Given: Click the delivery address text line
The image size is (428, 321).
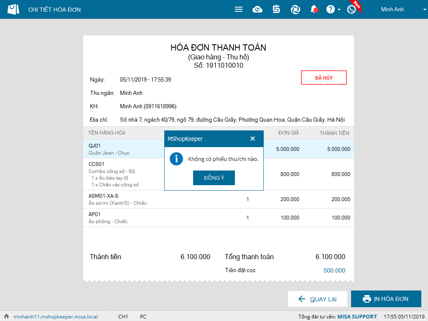Looking at the screenshot, I should coord(232,120).
